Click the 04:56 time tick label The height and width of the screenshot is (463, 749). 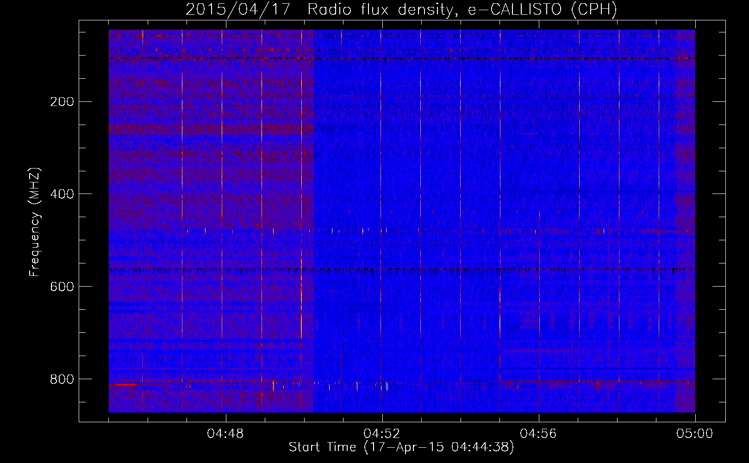(x=538, y=434)
